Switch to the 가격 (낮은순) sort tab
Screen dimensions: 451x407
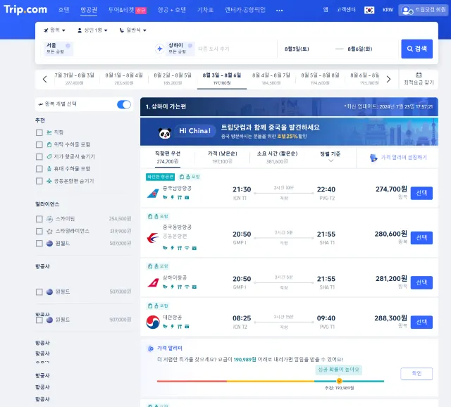[x=222, y=157]
